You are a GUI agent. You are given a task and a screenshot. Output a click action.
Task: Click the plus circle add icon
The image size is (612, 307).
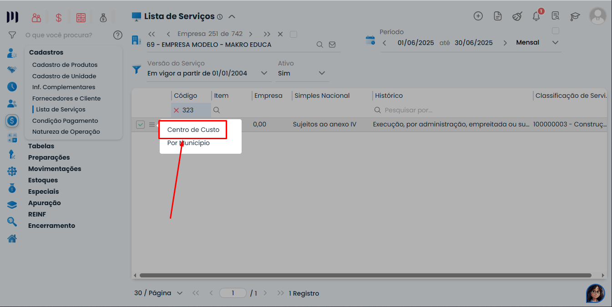click(478, 16)
